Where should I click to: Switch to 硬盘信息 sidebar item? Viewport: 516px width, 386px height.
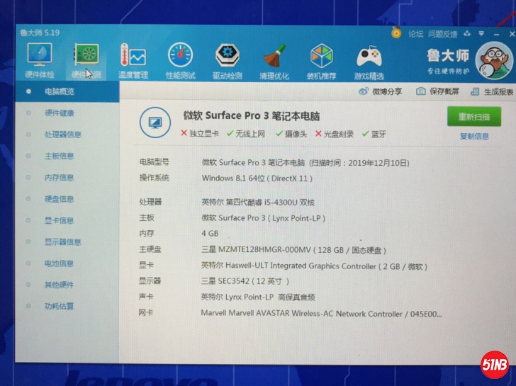60,199
